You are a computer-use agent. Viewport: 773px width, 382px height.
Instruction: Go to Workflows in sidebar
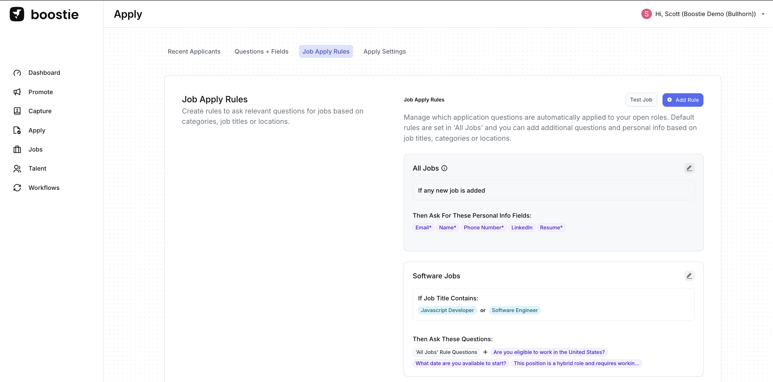coord(44,187)
